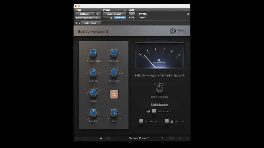Click the SubMaster track name label
264x148 pixels.
[159, 105]
